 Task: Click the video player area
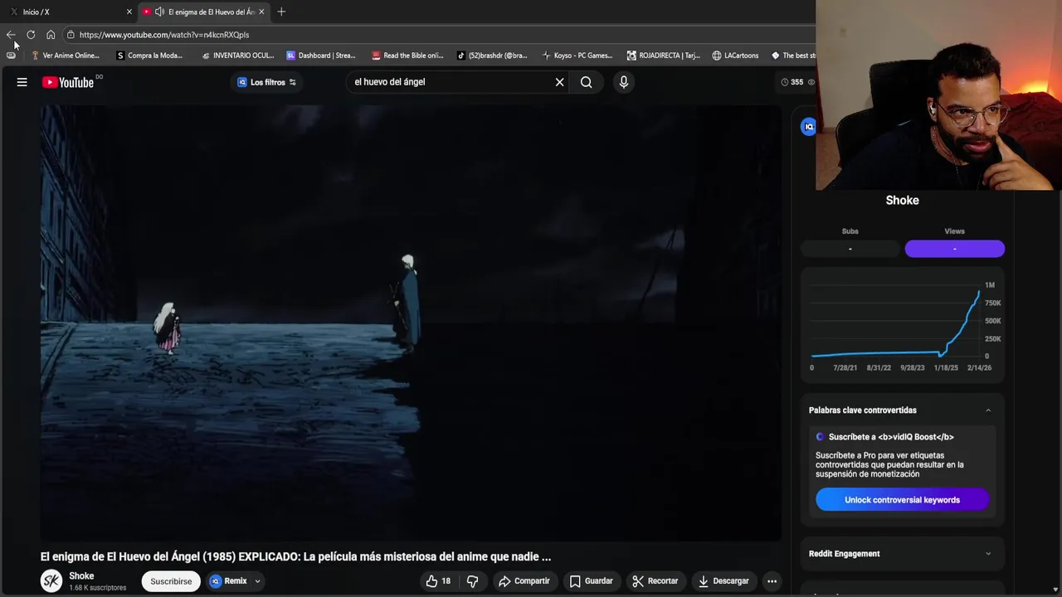pos(411,323)
